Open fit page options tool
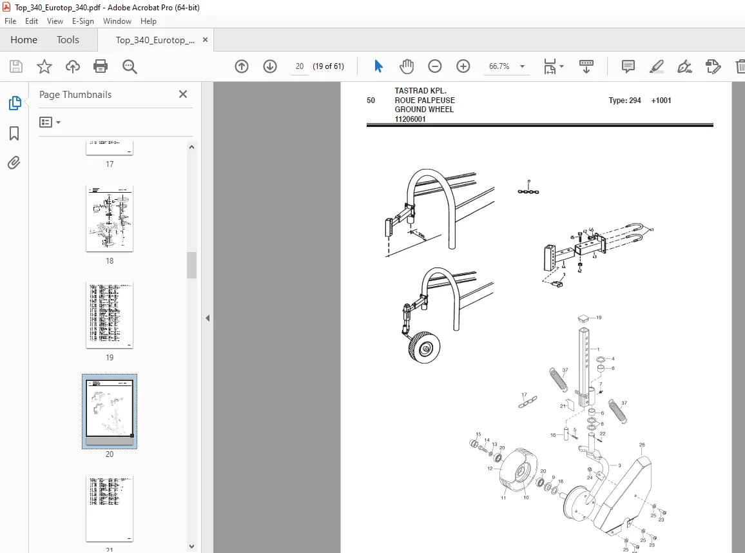This screenshot has width=745, height=553. tap(550, 66)
